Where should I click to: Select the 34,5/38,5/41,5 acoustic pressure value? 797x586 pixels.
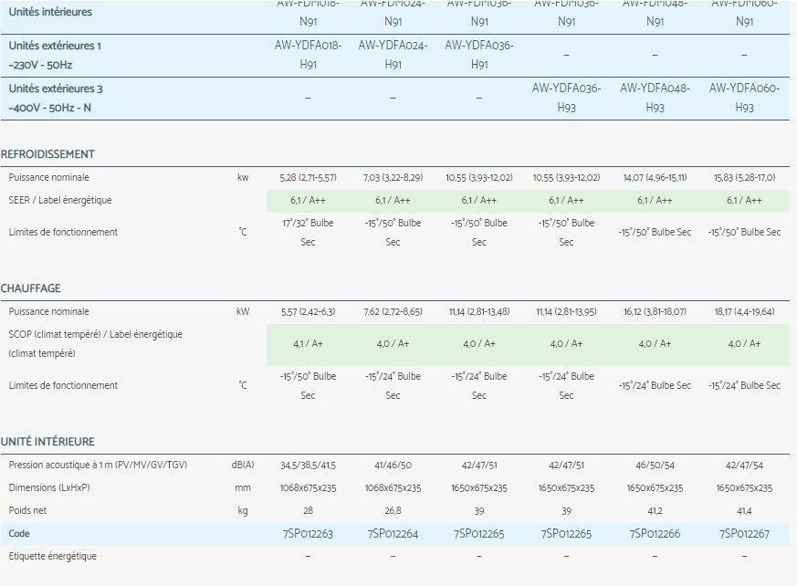coord(308,466)
